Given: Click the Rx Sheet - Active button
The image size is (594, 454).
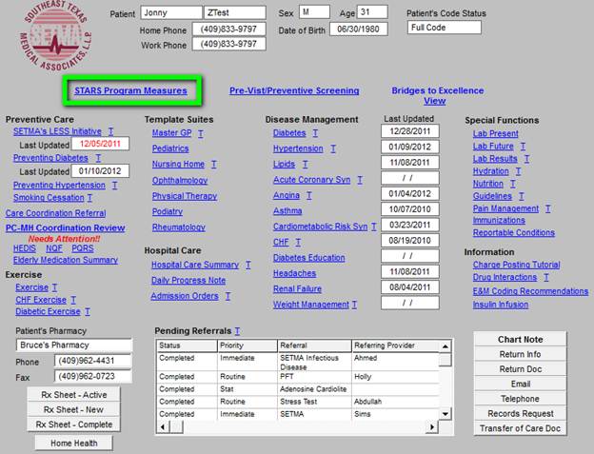Looking at the screenshot, I should click(74, 395).
